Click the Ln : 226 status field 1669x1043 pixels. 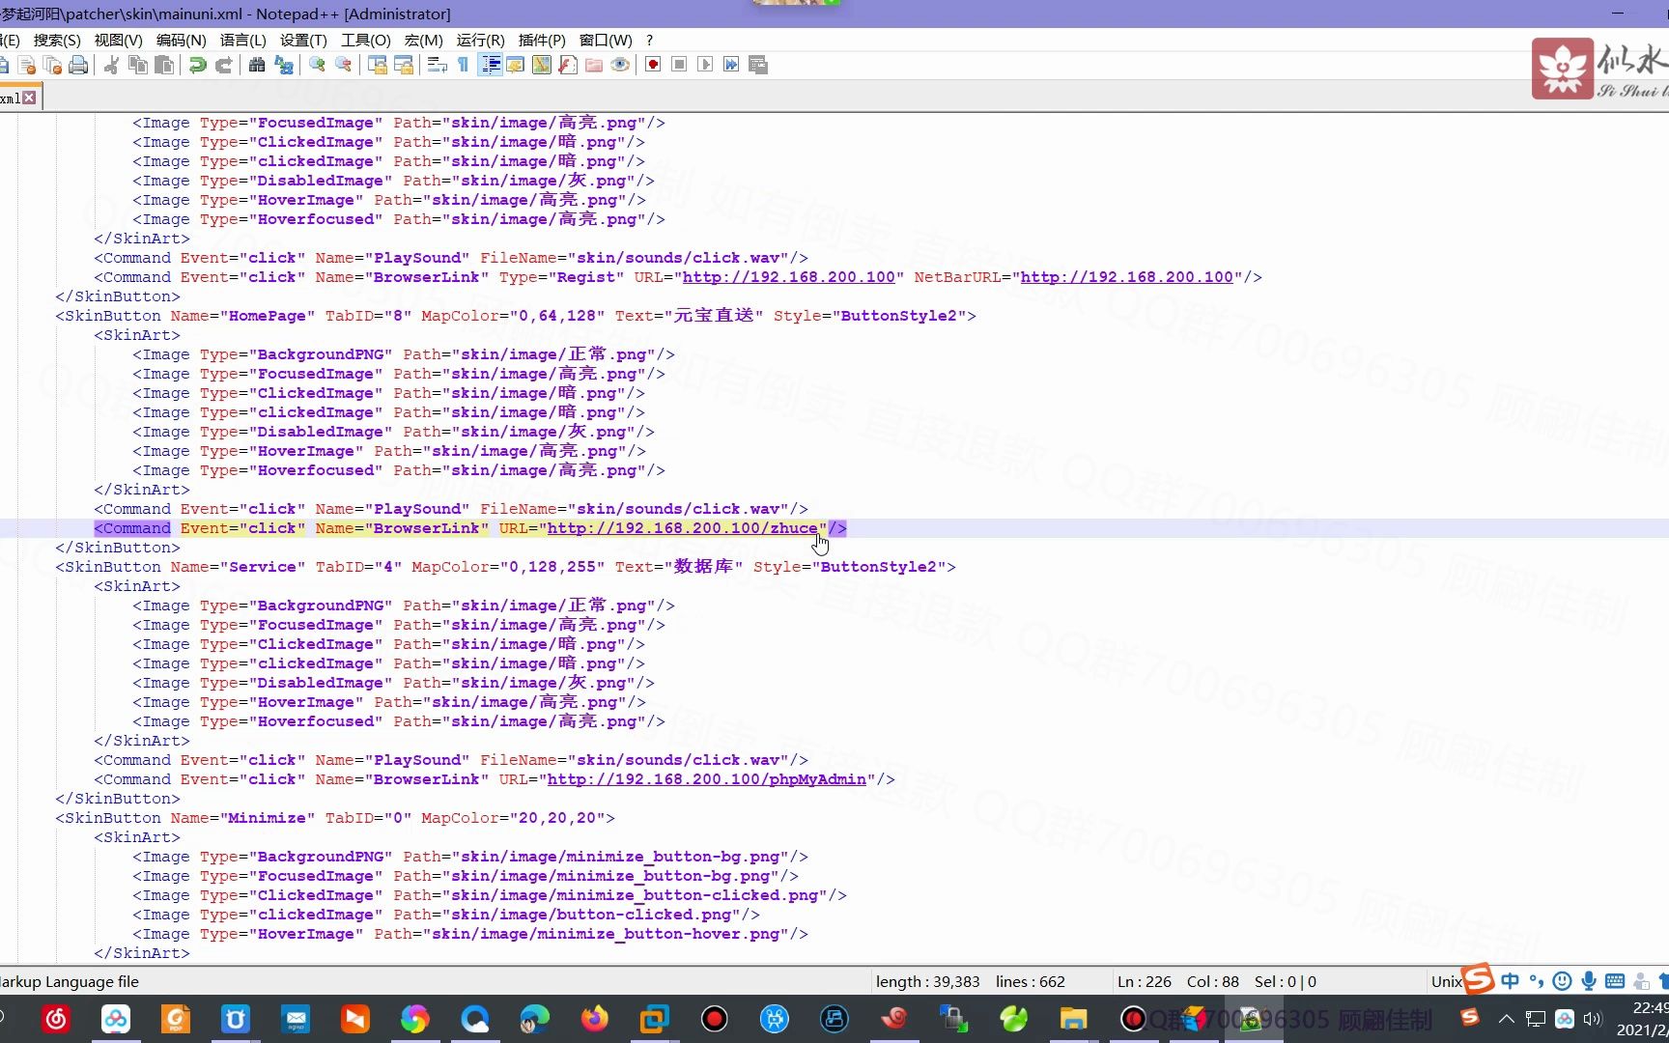point(1144,981)
